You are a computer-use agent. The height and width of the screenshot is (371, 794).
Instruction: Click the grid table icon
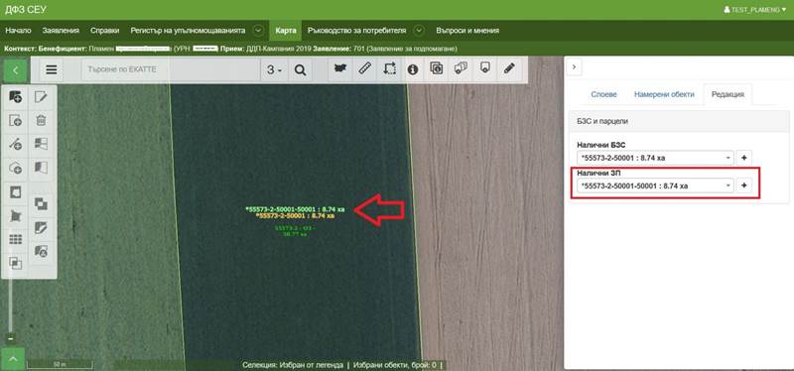tap(16, 240)
